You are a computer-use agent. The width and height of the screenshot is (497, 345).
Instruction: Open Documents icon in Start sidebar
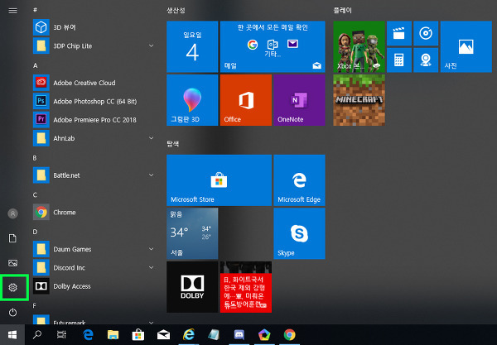(12, 238)
